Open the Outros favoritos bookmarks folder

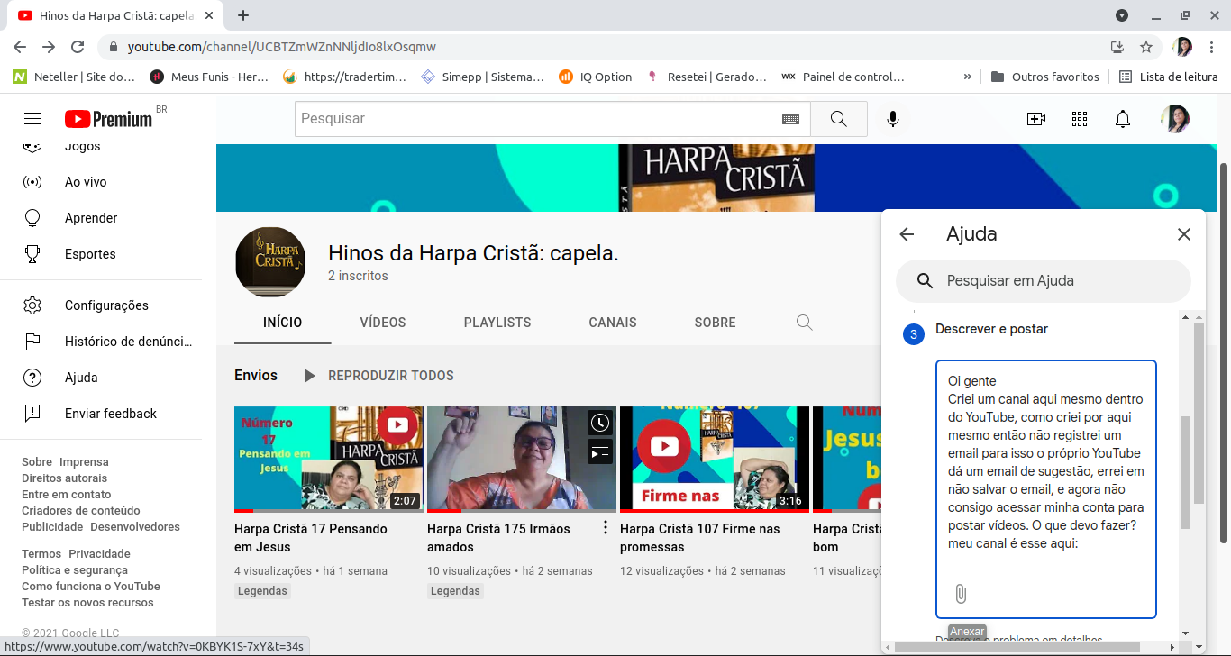coord(1044,77)
